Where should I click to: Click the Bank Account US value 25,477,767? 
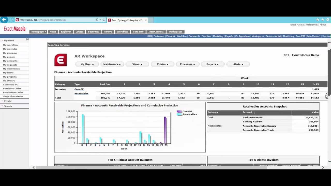[x=312, y=117]
